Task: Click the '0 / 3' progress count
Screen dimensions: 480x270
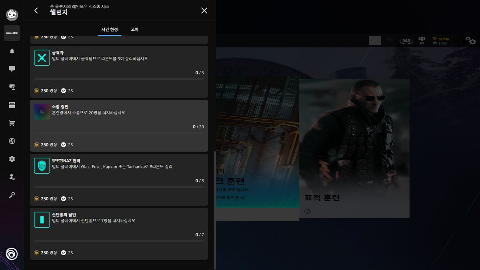Action: [200, 73]
